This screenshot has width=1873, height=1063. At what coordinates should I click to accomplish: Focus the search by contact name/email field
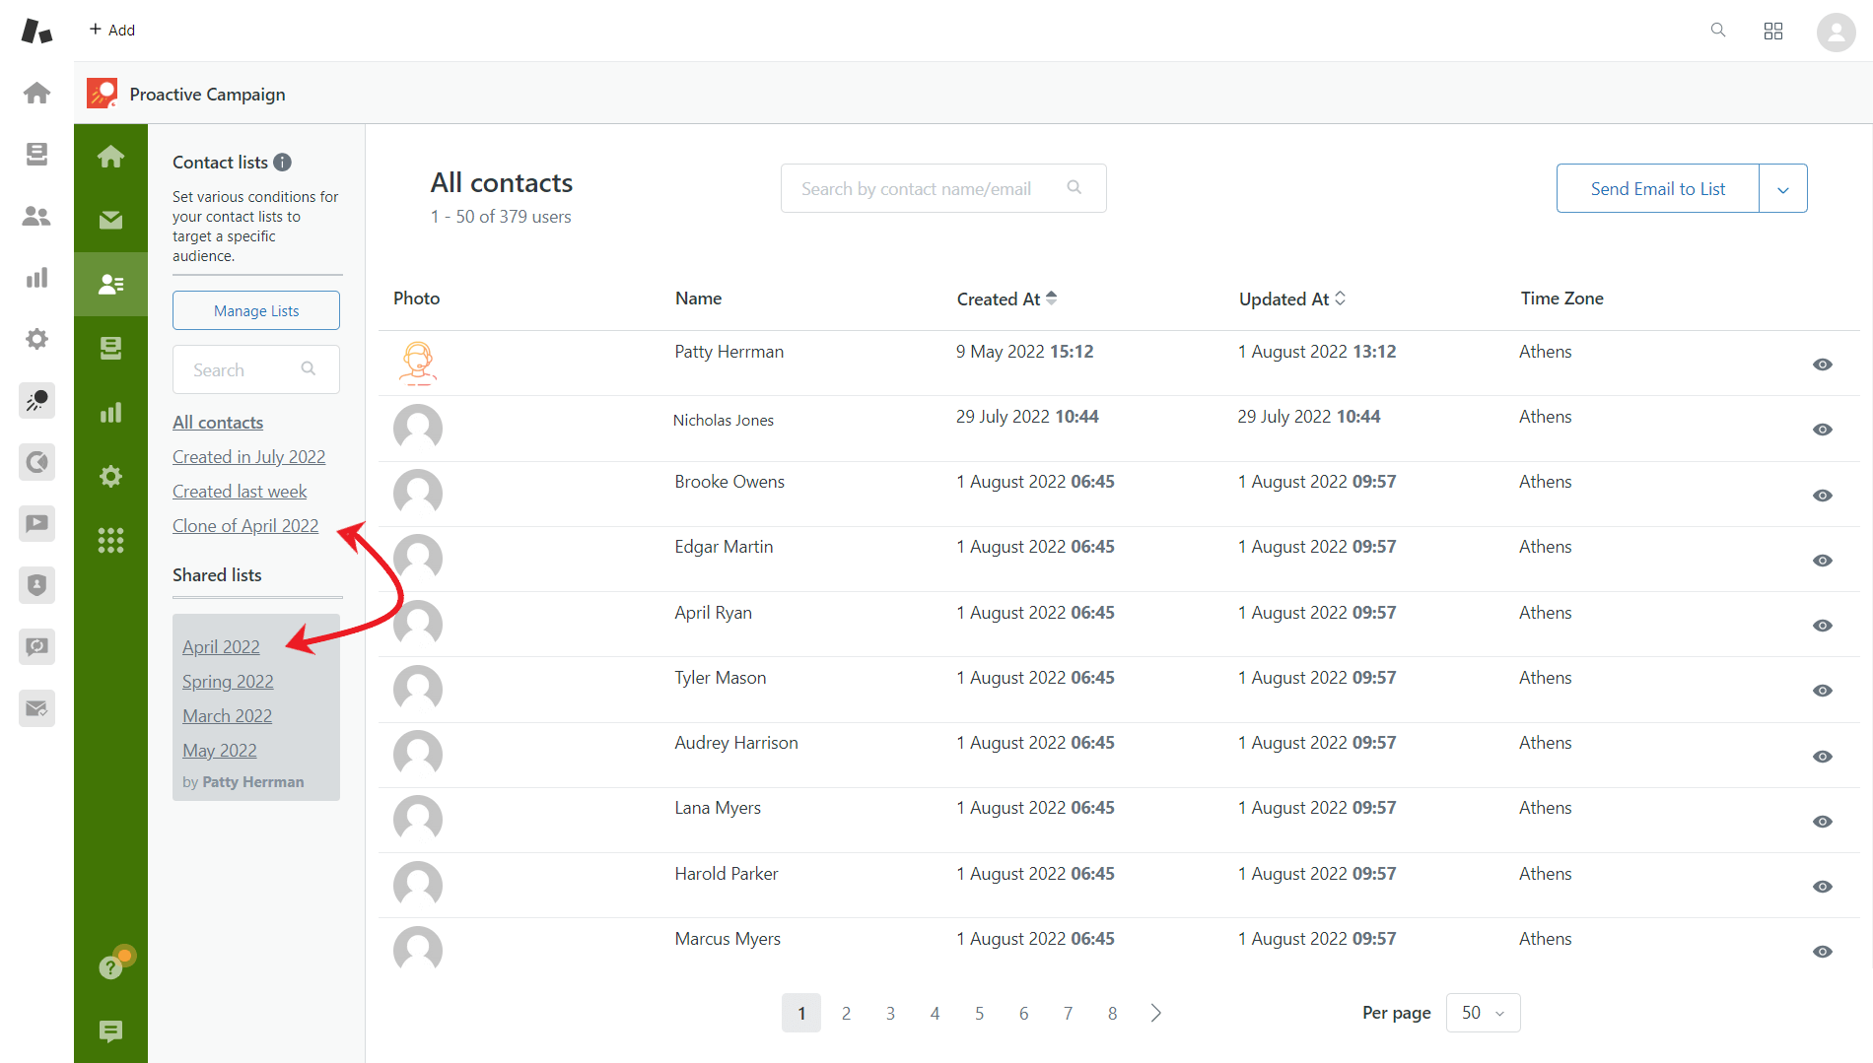(x=943, y=188)
